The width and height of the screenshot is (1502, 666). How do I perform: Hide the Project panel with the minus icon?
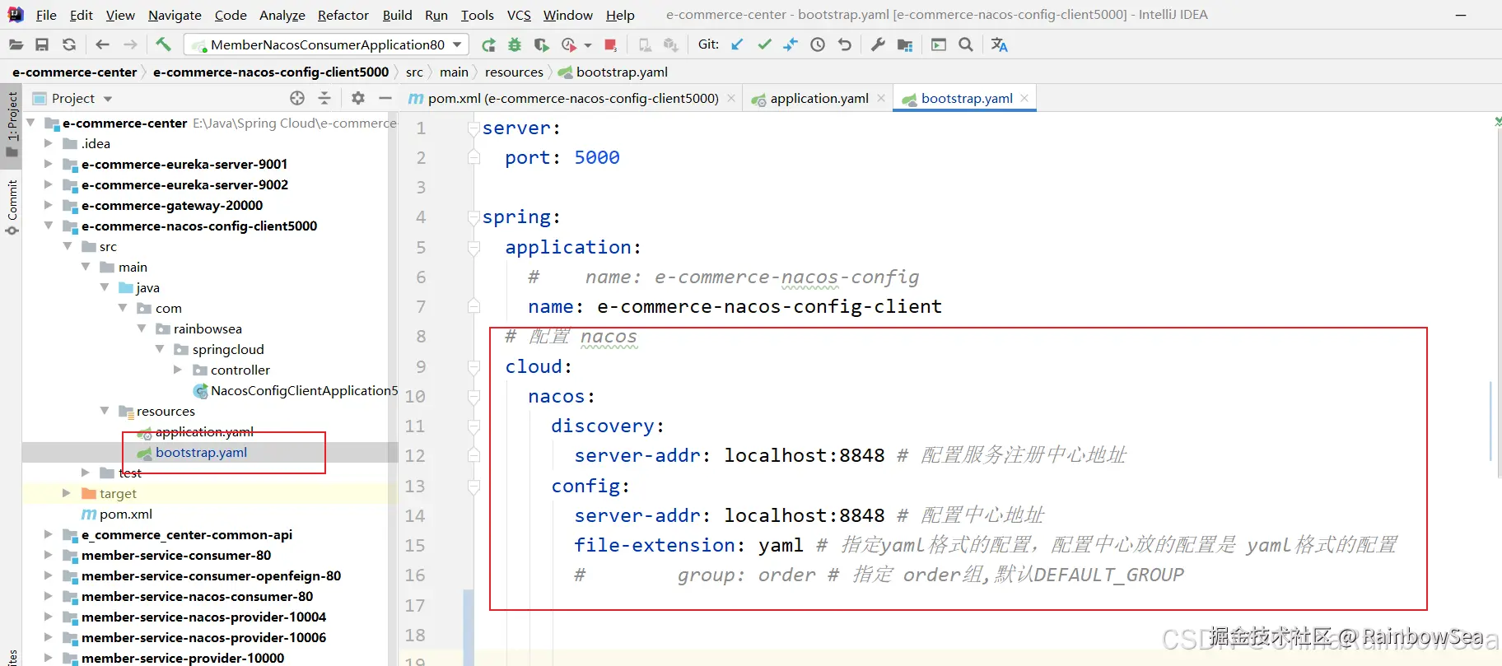coord(385,98)
